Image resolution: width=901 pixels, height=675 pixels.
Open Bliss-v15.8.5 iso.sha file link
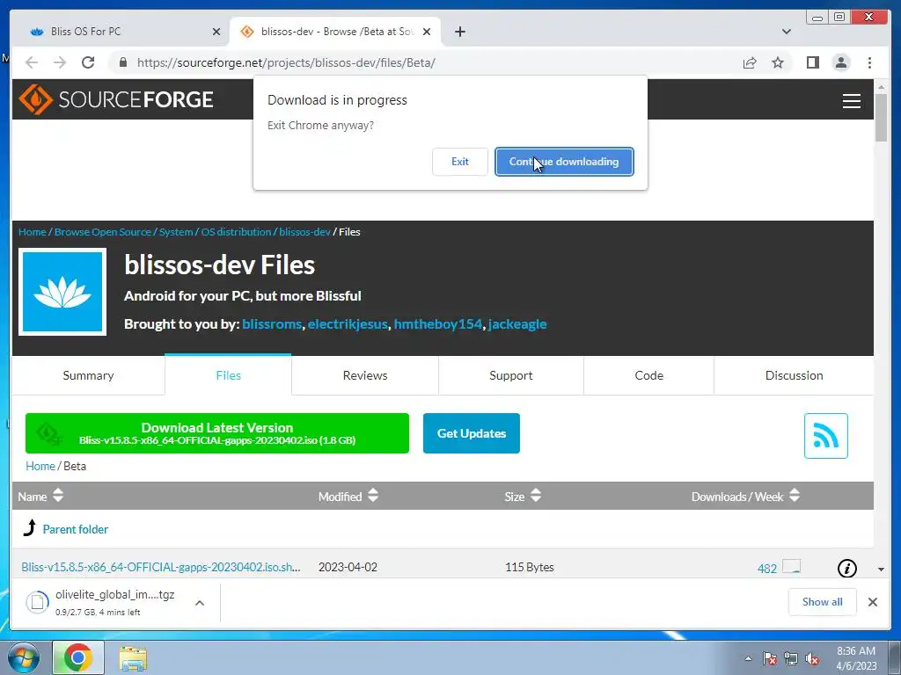[161, 567]
